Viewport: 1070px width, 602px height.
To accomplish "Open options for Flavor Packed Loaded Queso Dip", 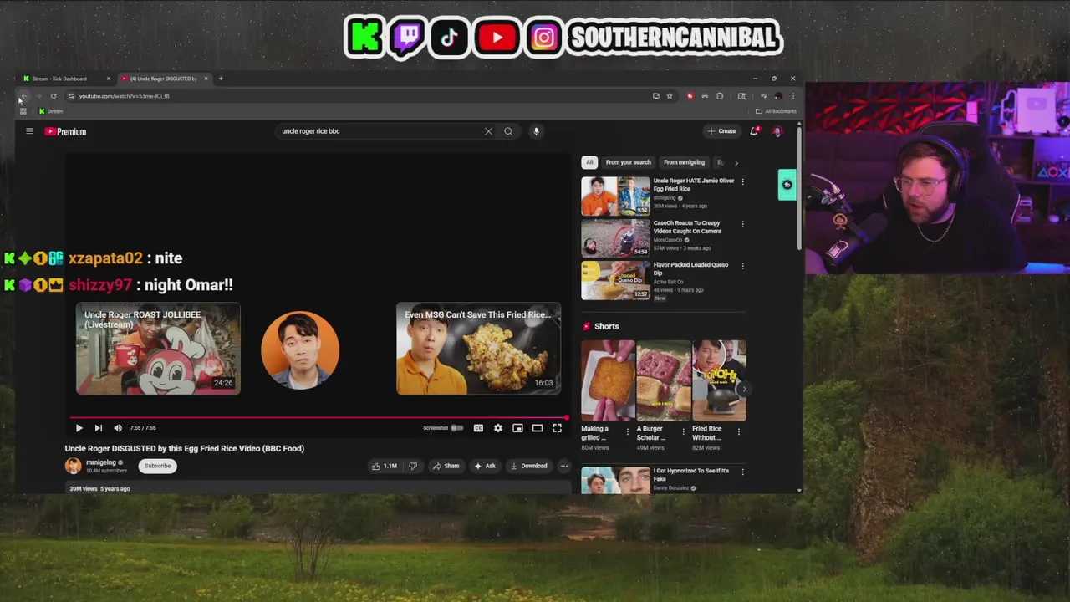I will [x=742, y=266].
